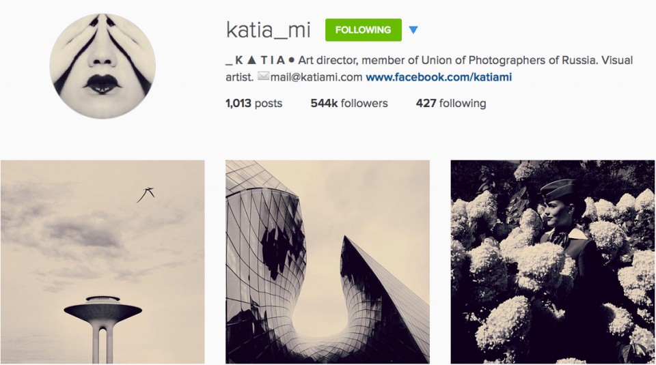Expand the blue arrow next to FOLLOWING
The width and height of the screenshot is (656, 365).
[413, 30]
